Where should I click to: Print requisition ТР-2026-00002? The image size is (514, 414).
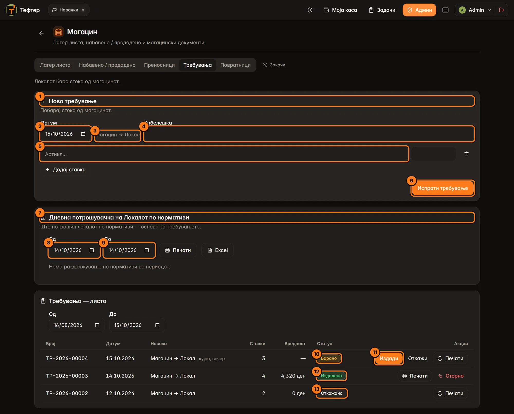pos(451,393)
